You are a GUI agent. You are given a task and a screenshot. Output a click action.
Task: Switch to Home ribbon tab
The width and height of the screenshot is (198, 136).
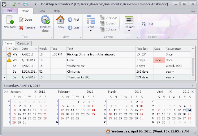pos(25,11)
